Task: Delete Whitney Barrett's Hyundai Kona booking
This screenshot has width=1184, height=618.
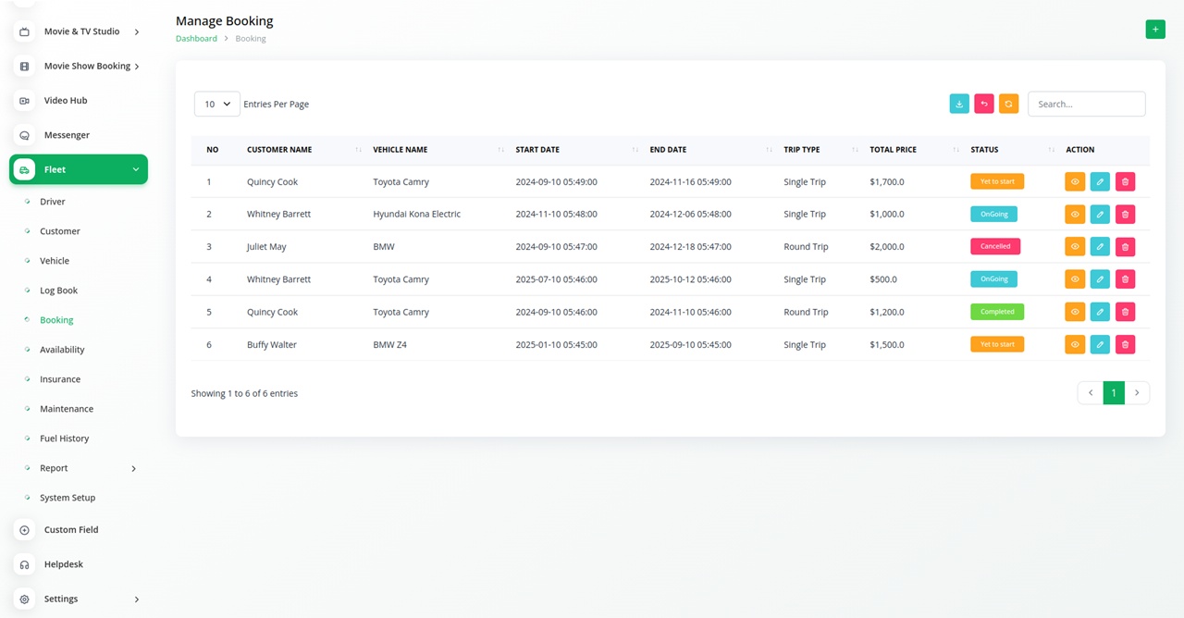Action: [x=1125, y=214]
